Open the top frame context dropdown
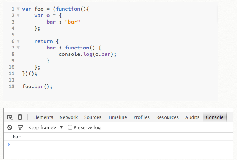This screenshot has height=160, width=237. 45,128
